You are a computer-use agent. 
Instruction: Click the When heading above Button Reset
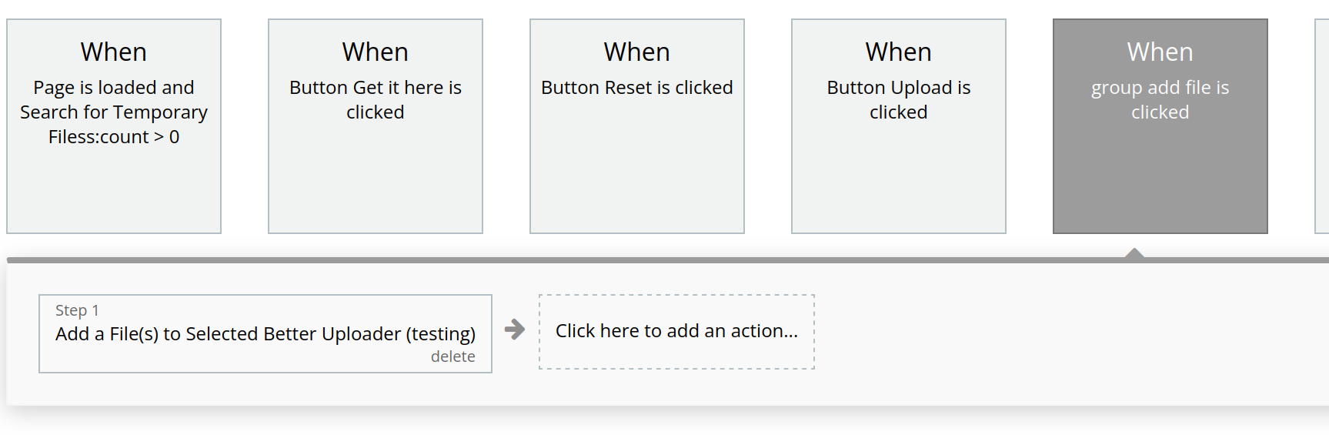click(x=637, y=52)
